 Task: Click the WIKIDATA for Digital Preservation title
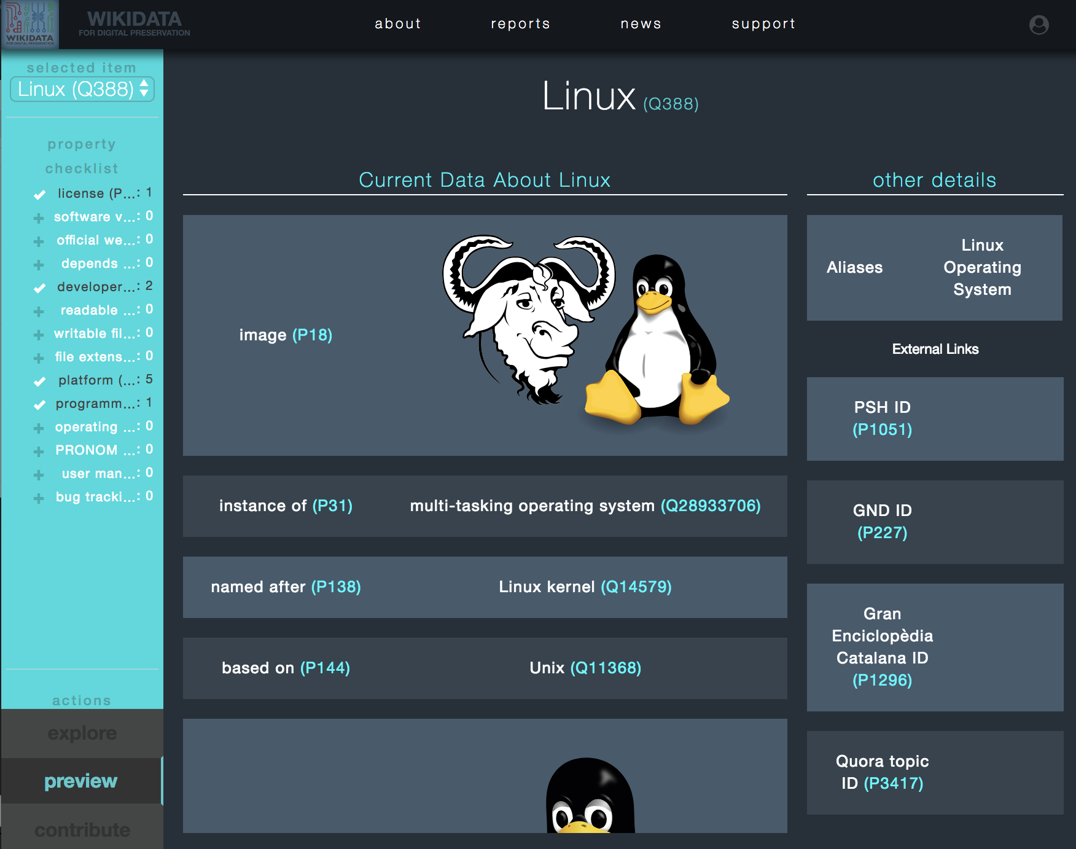[x=134, y=24]
